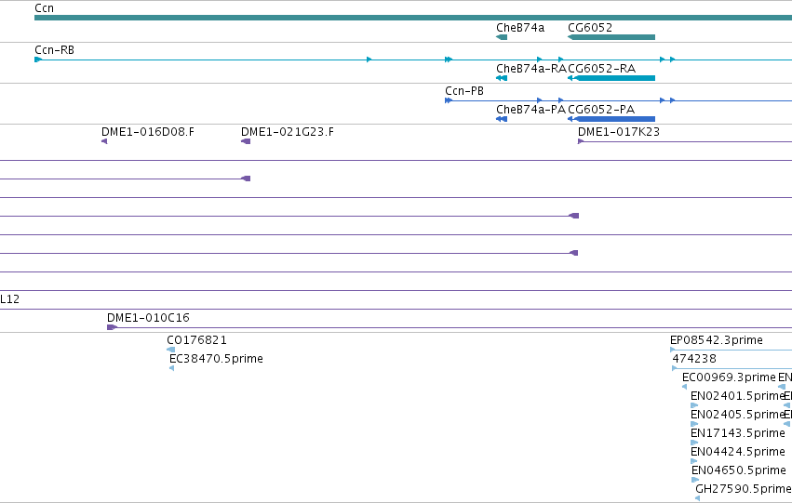Select the EC38470.5prime arrow glyph
The width and height of the screenshot is (792, 503).
pyautogui.click(x=172, y=368)
